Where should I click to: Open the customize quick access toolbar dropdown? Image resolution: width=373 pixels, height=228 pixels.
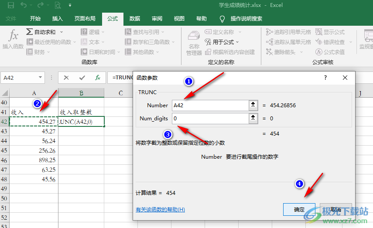click(70, 5)
